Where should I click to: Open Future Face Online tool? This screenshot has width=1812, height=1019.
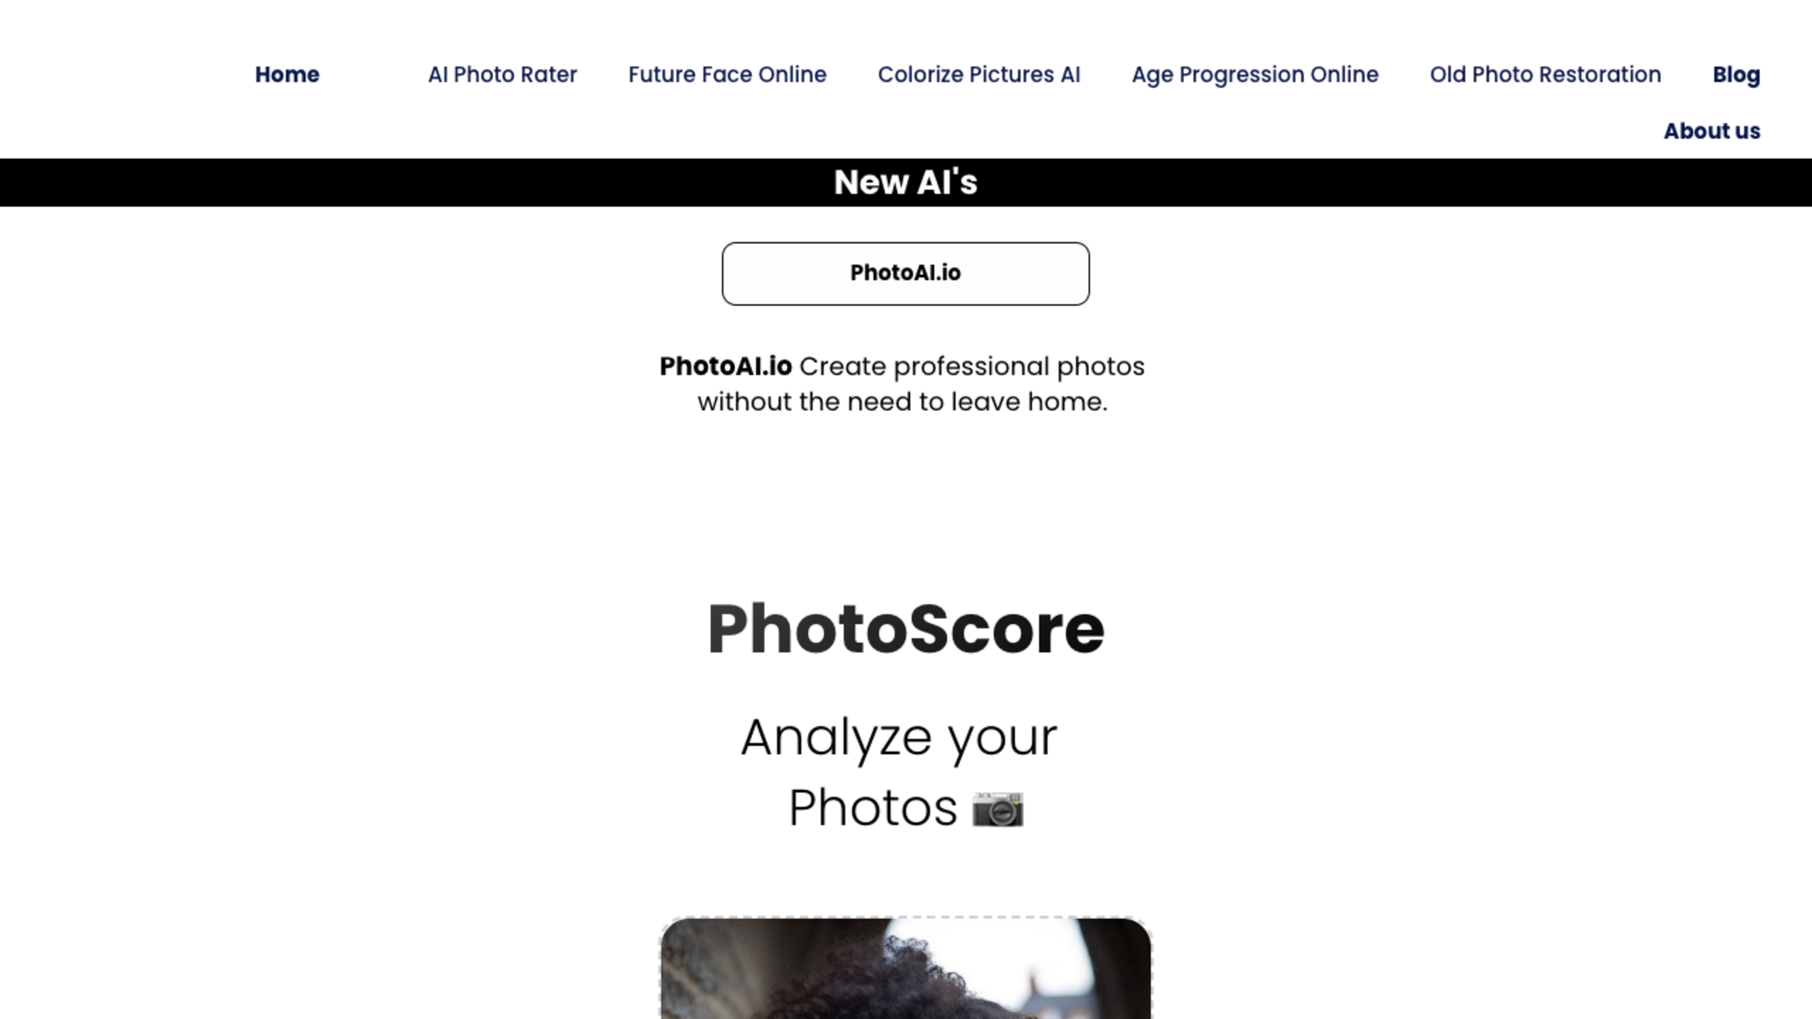point(727,75)
